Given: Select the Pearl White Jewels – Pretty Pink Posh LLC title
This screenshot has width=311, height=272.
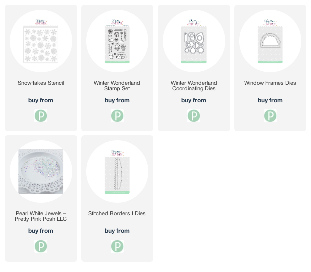Looking at the screenshot, I should pyautogui.click(x=41, y=216).
